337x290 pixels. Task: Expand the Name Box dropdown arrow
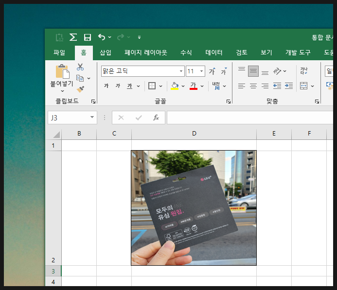point(92,117)
